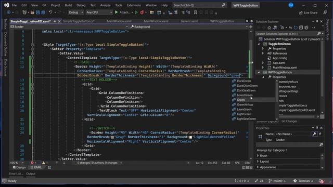Click the Save file toolbar icon

tap(38, 12)
